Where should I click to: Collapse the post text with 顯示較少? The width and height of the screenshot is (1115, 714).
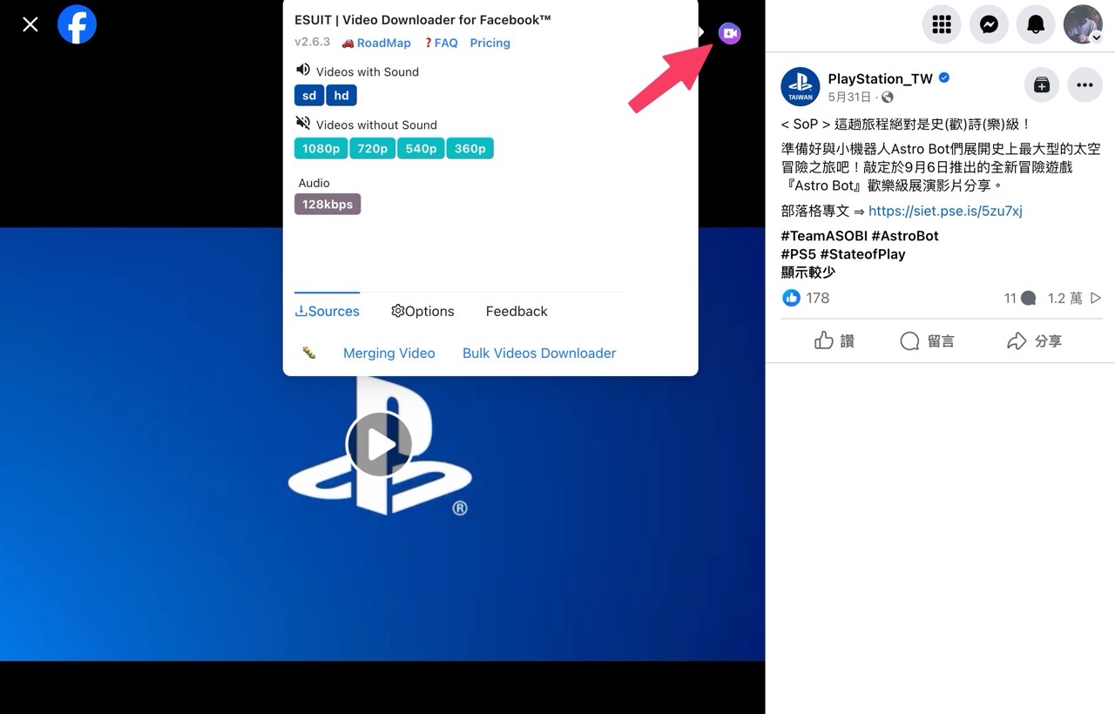[x=808, y=273]
